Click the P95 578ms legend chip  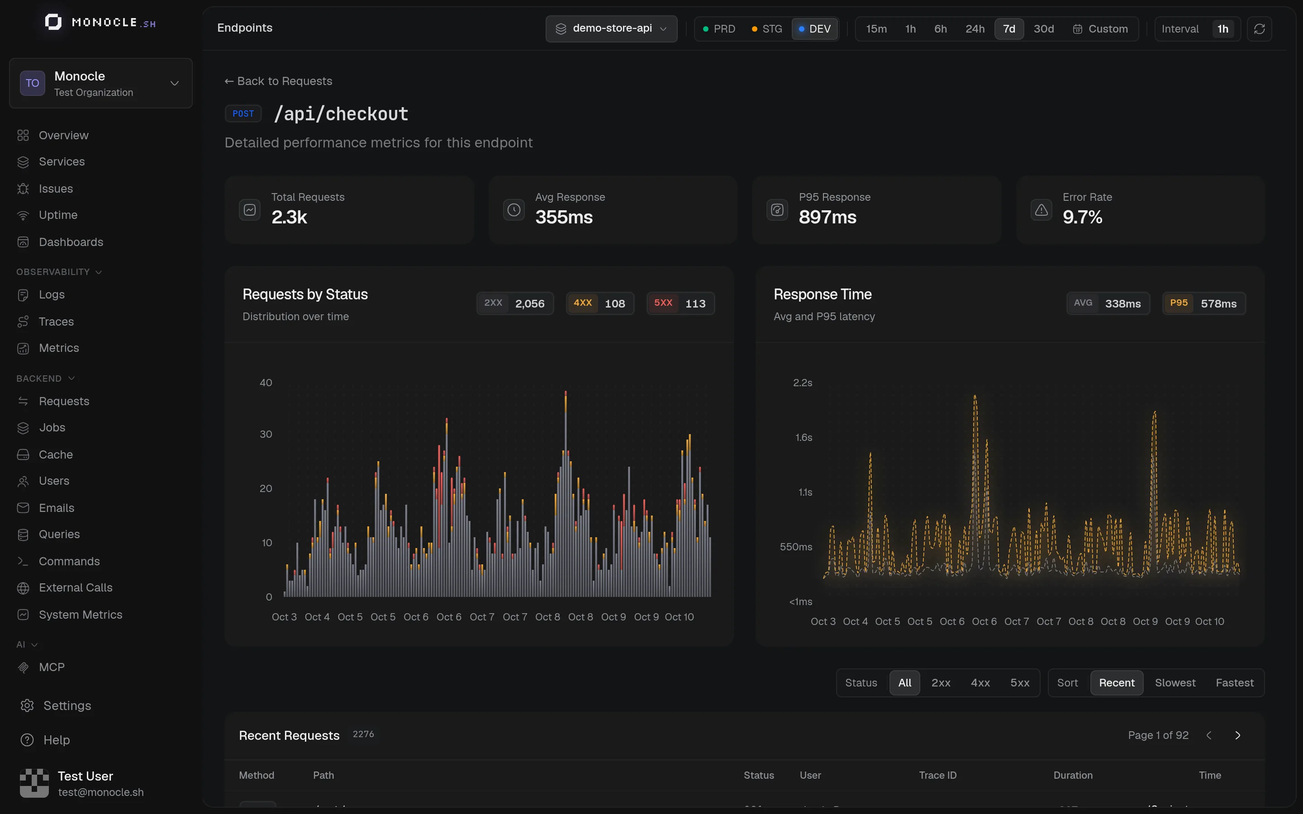[1203, 303]
